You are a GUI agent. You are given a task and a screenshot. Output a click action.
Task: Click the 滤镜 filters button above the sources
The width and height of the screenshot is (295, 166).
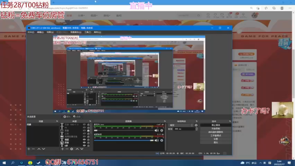tap(77, 117)
